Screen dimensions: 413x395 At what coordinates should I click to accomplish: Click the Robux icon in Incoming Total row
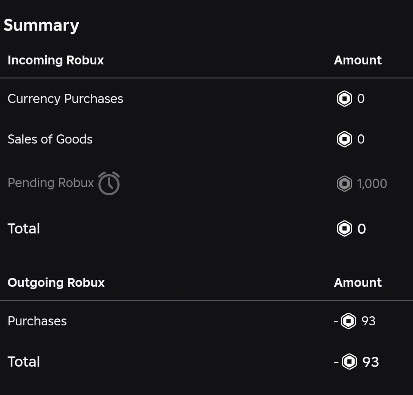pyautogui.click(x=344, y=229)
